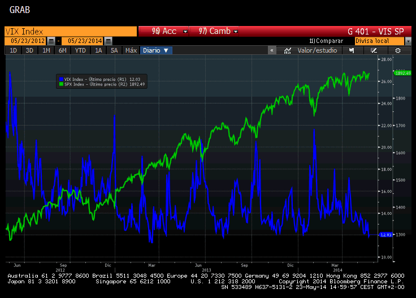Select the YTD range tab
This screenshot has height=298, width=416.
coord(80,50)
